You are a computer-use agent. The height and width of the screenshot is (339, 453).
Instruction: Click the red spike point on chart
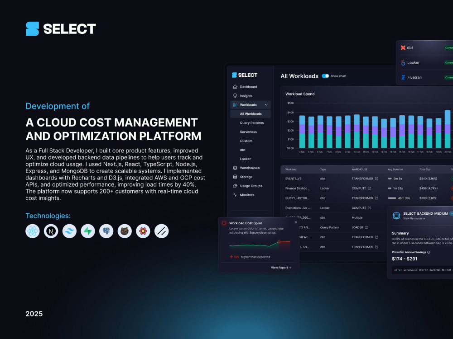279,242
